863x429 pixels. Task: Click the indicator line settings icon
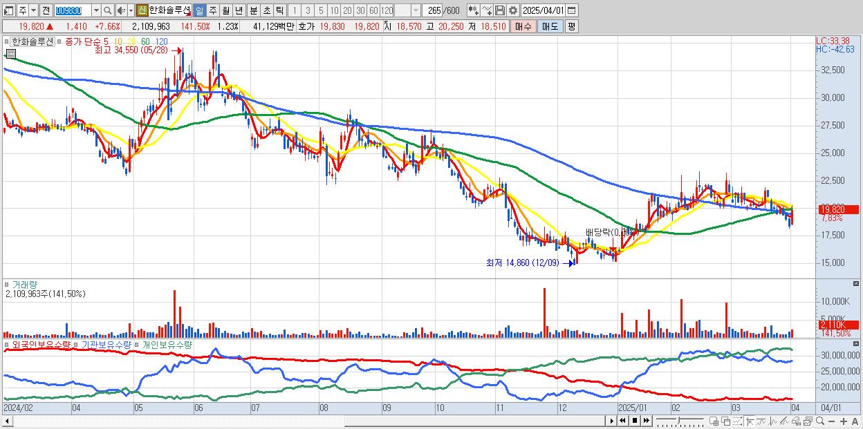[x=487, y=10]
